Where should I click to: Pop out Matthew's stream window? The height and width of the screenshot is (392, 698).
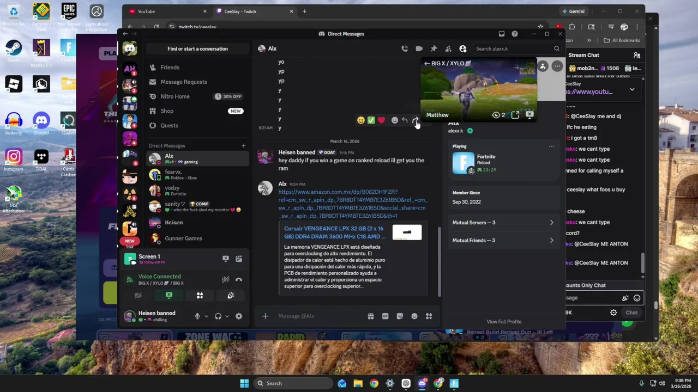pyautogui.click(x=515, y=115)
